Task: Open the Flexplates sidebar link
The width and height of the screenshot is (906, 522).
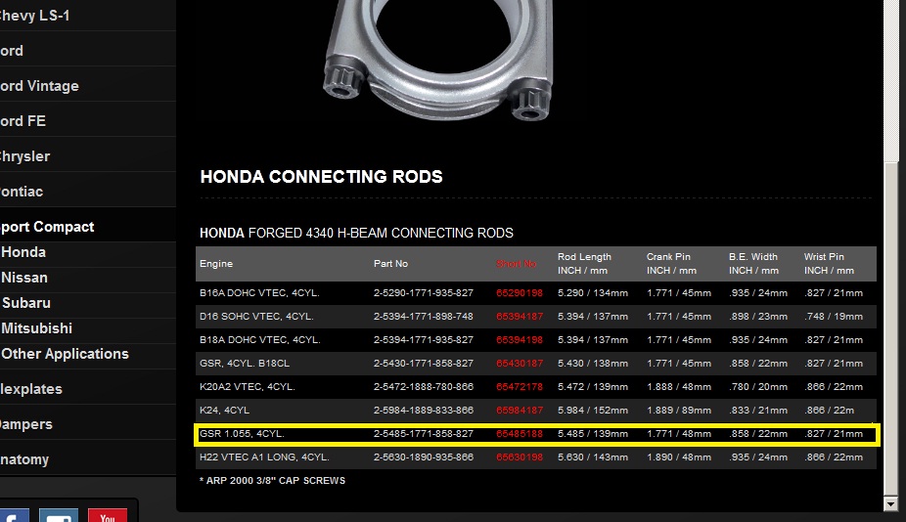Action: pos(31,389)
